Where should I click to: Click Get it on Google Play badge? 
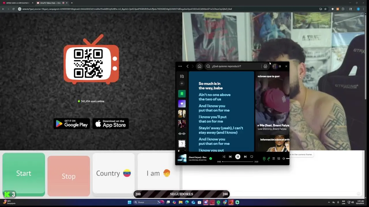(72, 124)
